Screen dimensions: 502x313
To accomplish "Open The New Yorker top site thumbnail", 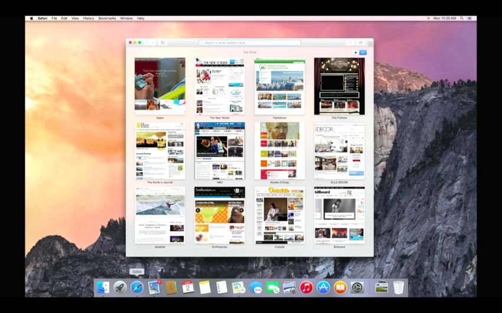I will [x=220, y=86].
